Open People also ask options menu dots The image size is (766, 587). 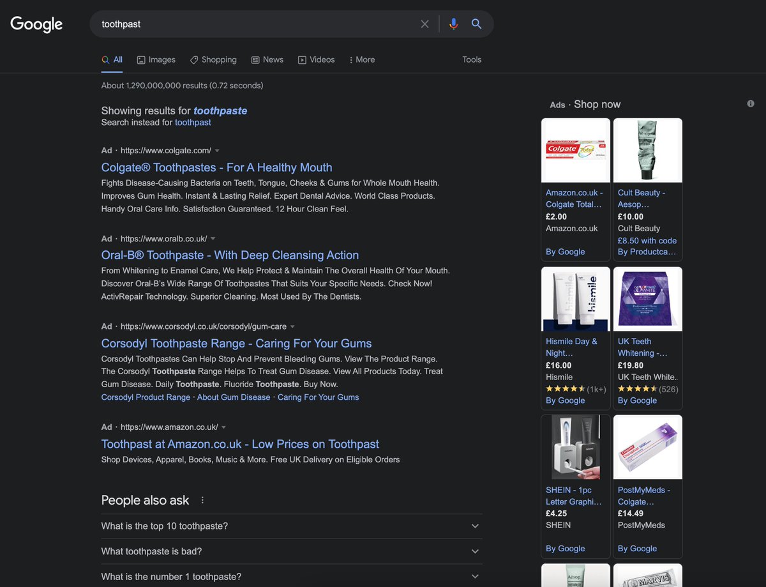tap(202, 500)
